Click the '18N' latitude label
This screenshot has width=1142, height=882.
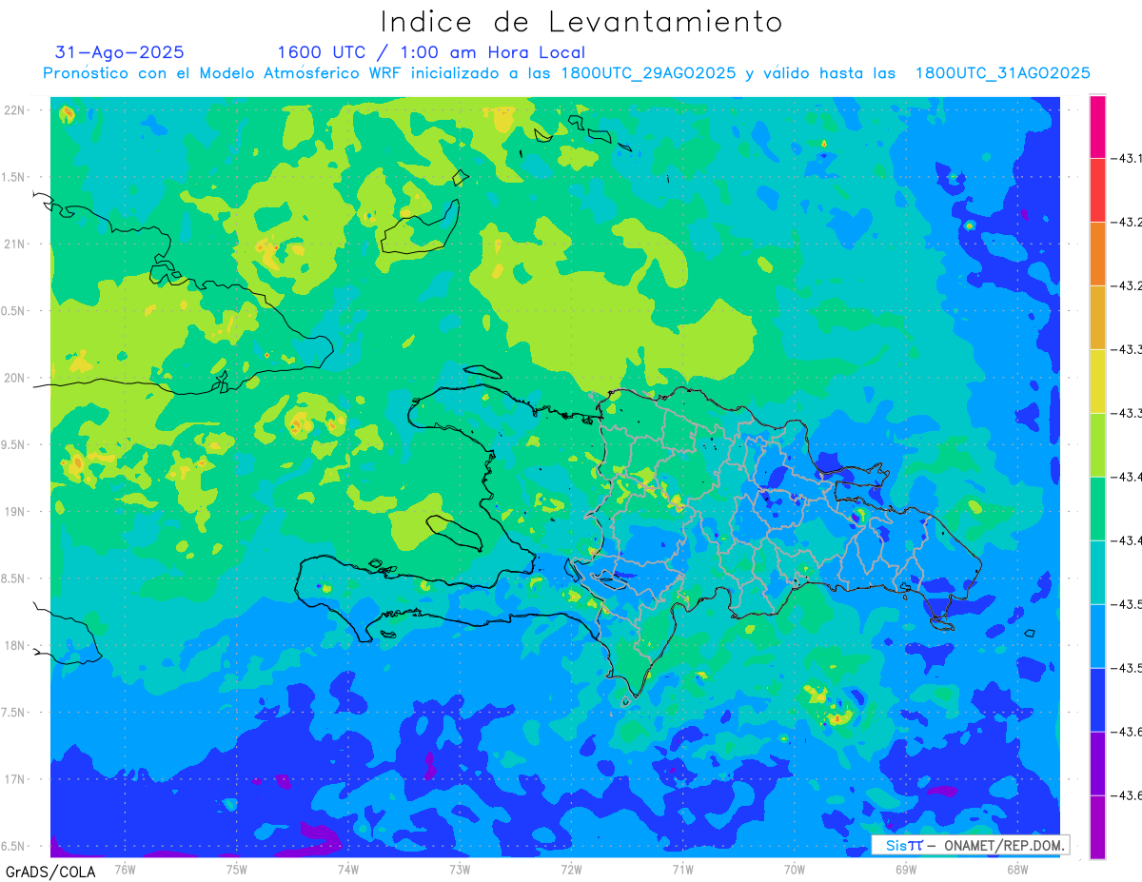pyautogui.click(x=16, y=645)
